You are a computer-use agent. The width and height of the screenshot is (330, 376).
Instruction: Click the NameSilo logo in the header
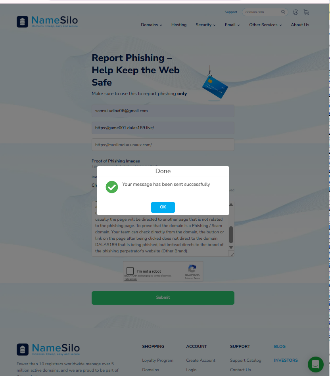click(47, 21)
